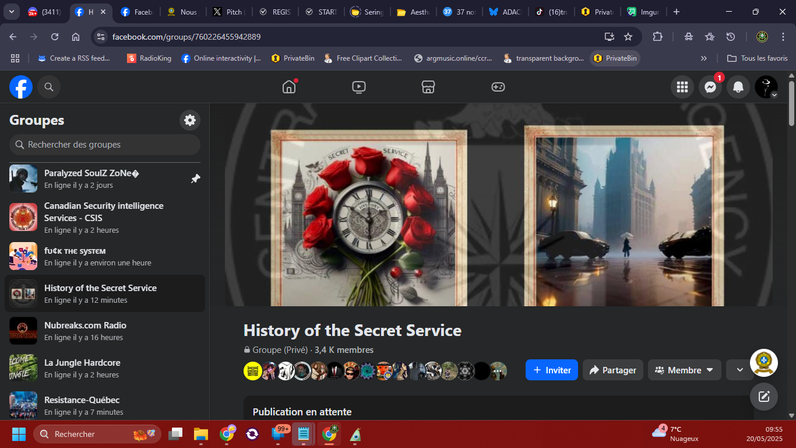Open the roses and clock cover image
This screenshot has height=448, width=796.
(x=369, y=217)
